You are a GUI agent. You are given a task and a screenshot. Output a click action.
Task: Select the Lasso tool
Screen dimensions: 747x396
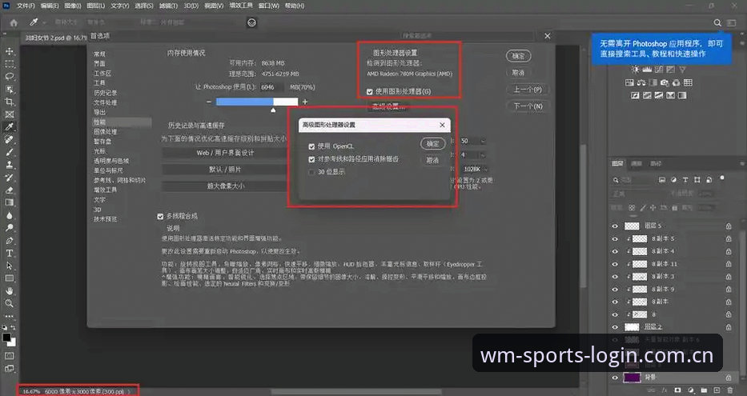pos(9,77)
